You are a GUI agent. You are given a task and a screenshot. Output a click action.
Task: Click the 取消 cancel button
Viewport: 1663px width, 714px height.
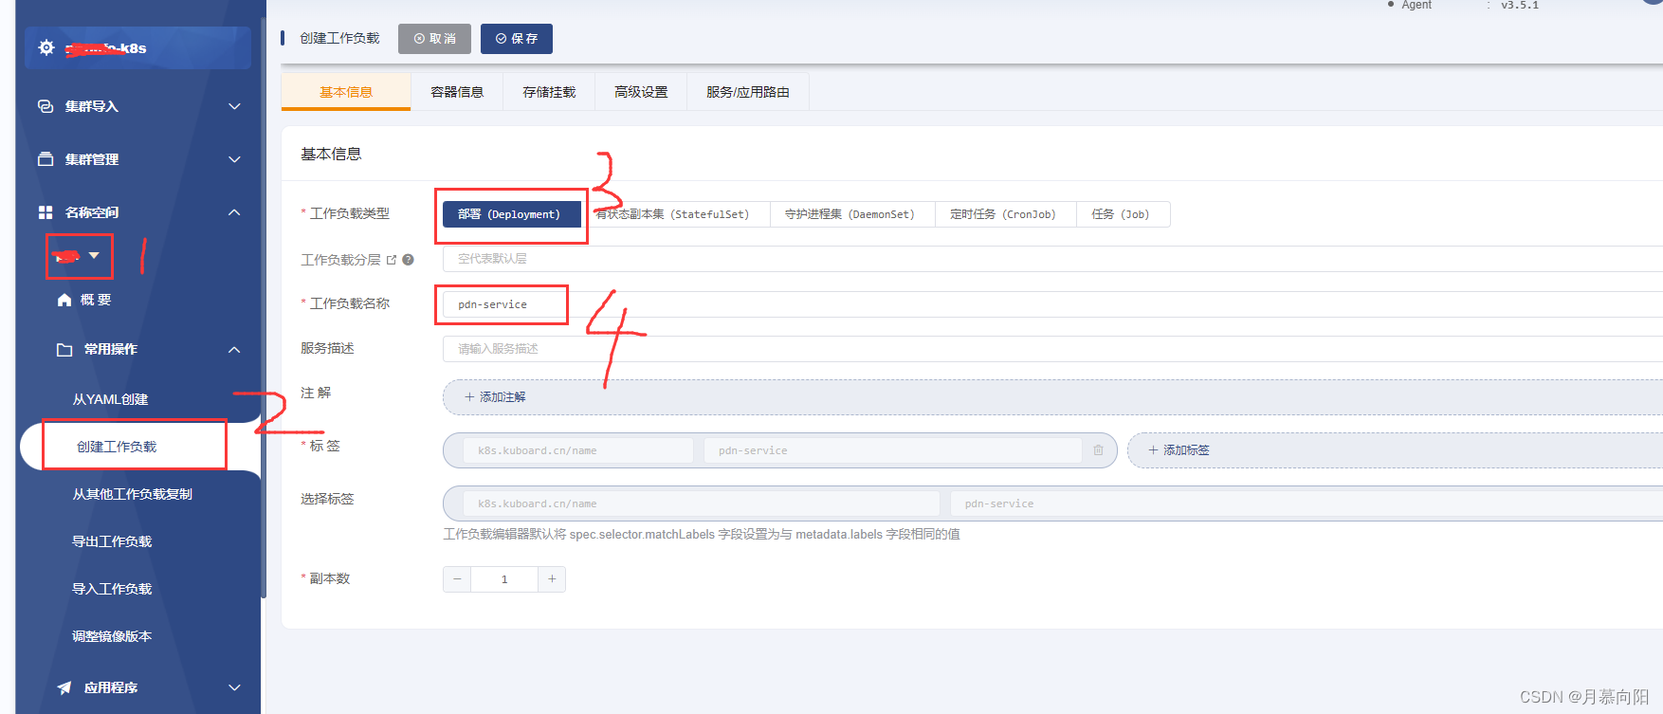pyautogui.click(x=434, y=39)
